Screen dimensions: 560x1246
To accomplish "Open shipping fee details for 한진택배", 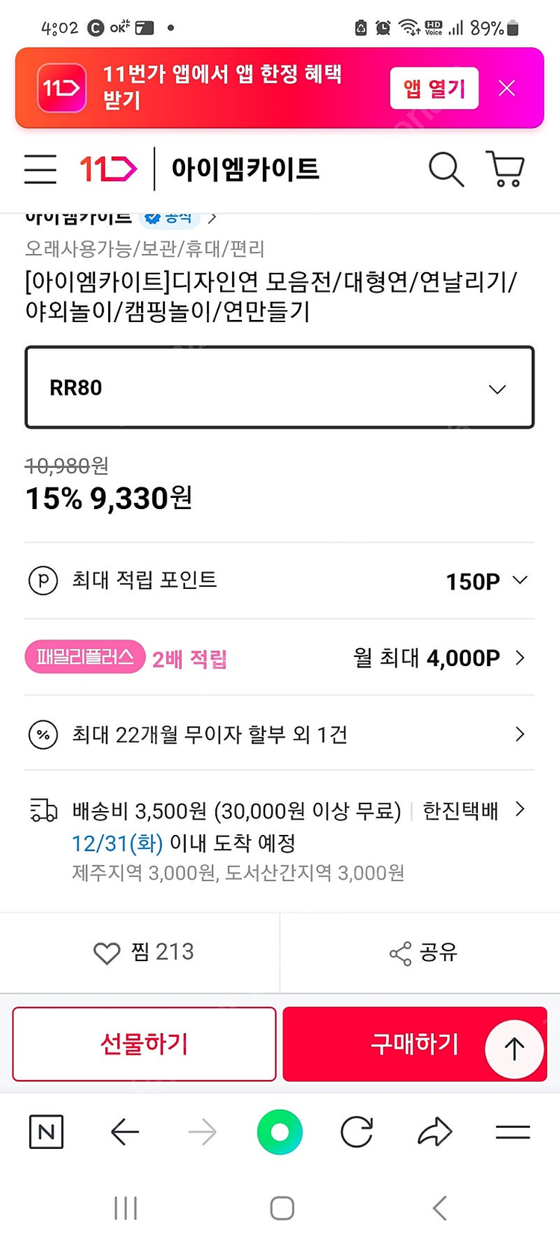I will (520, 809).
